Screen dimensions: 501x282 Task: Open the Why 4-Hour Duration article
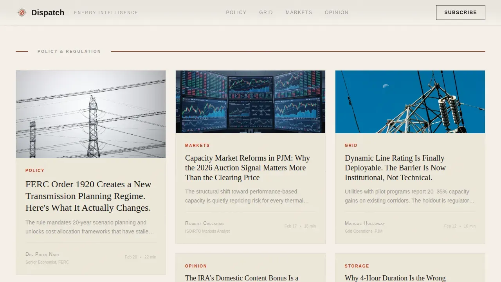pos(395,278)
